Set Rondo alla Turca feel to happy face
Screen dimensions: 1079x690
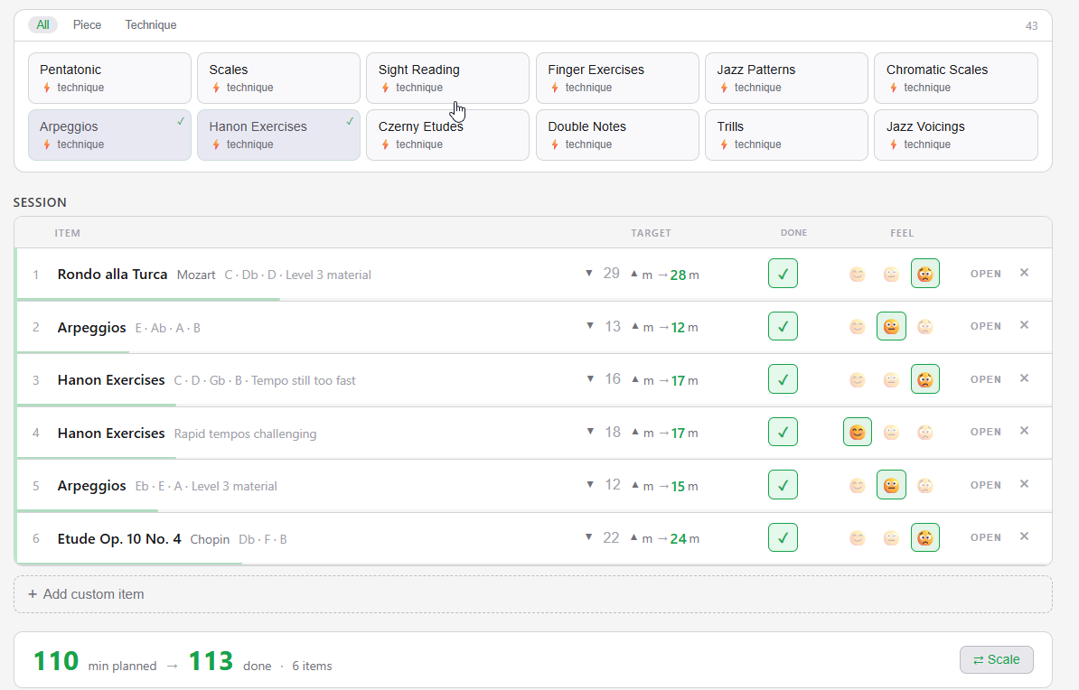(857, 275)
